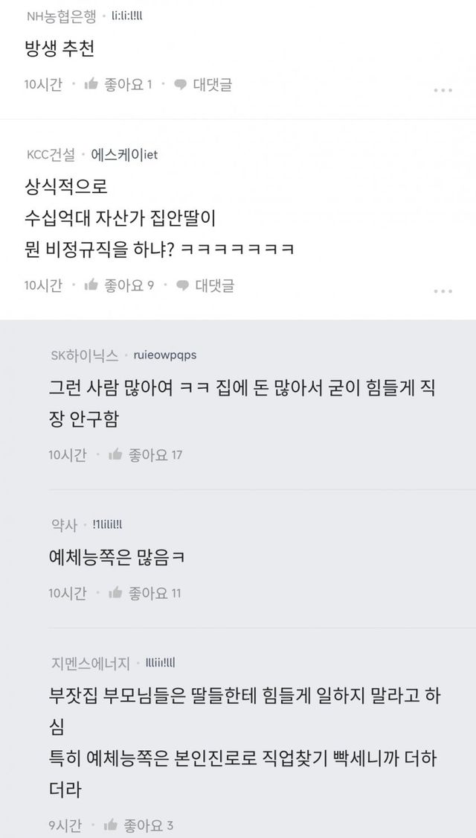Click the 대댓글 text under KCC건설 comment

(214, 285)
